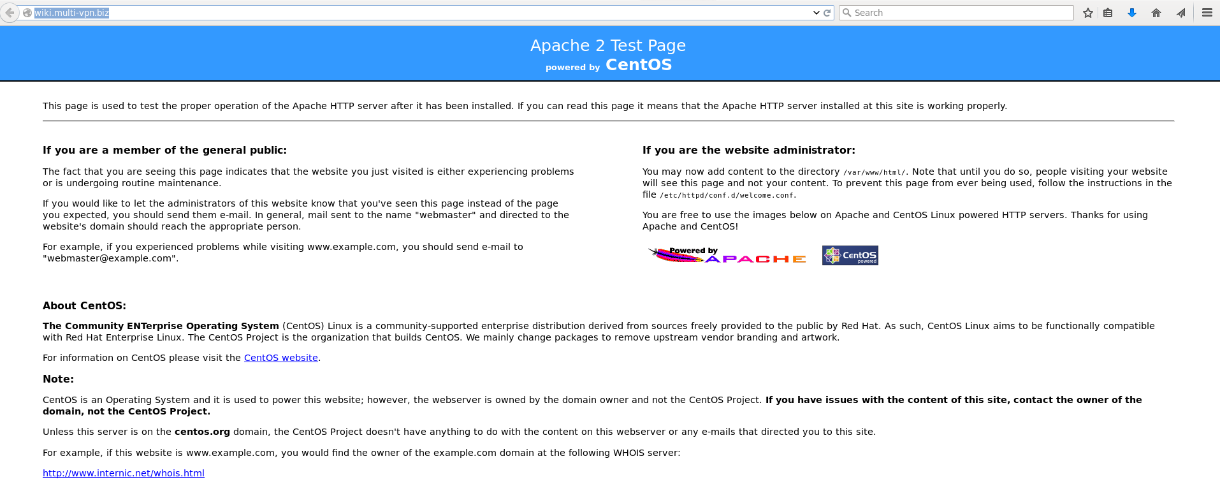Go back using the back arrow button
This screenshot has height=484, width=1220.
pos(10,13)
